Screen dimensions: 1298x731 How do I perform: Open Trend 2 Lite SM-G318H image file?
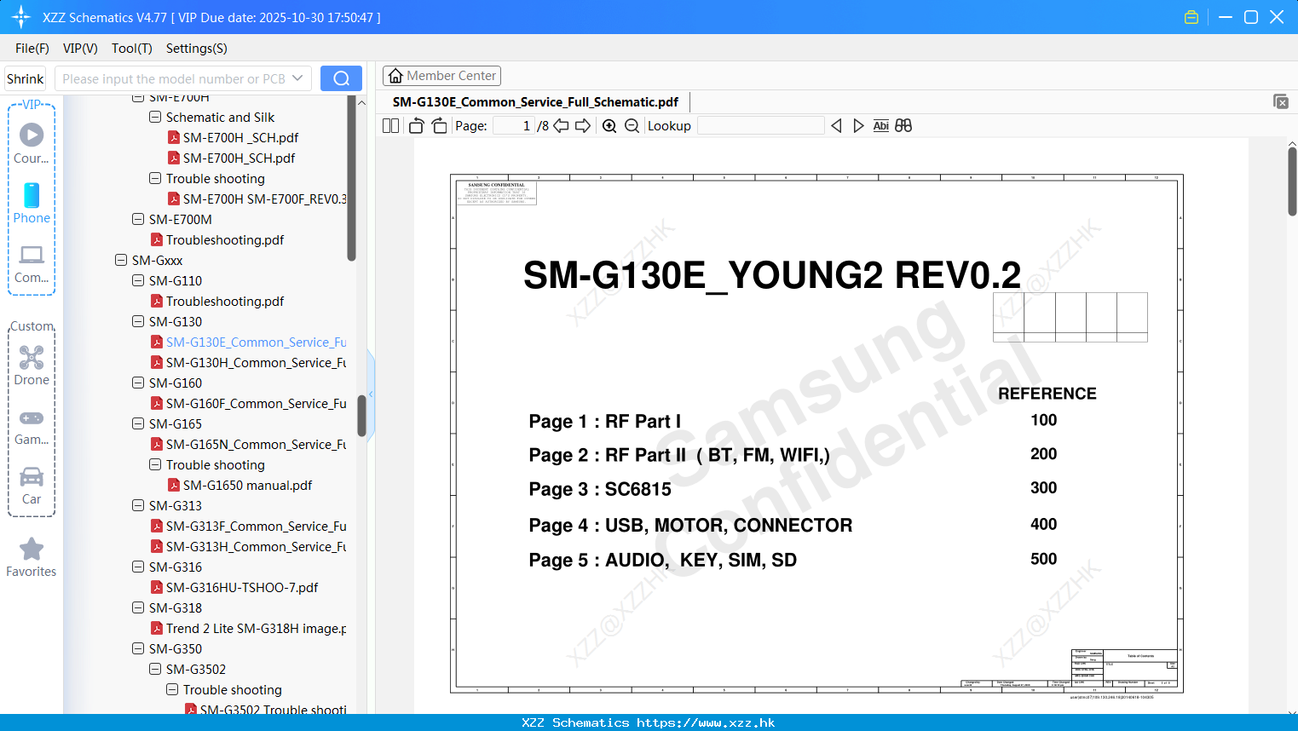[x=248, y=628]
